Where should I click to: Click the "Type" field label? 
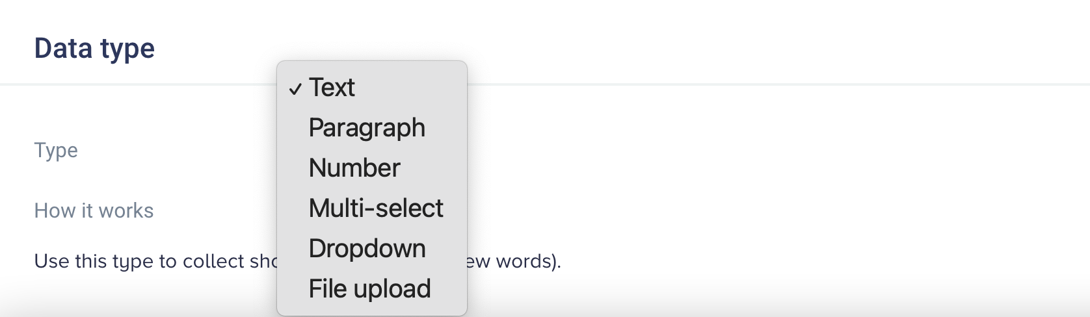[56, 150]
